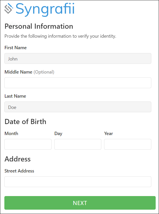Viewport: 159px width, 214px height.
Task: Click the Syngrafii diamond logo icon
Action: pyautogui.click(x=8, y=8)
